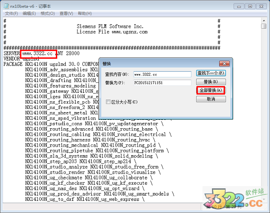Click the word PACKAGE in the document
The height and width of the screenshot is (213, 270).
13,64
